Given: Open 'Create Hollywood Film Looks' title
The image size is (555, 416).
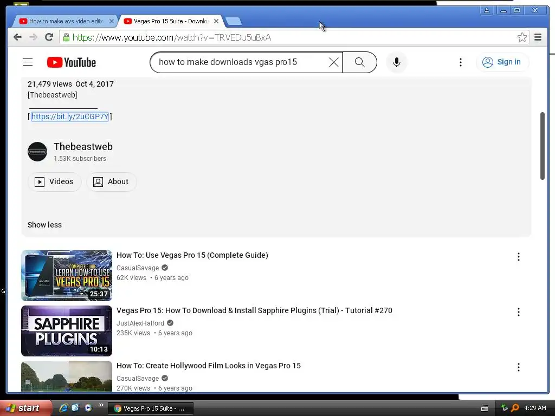Looking at the screenshot, I should [x=209, y=366].
